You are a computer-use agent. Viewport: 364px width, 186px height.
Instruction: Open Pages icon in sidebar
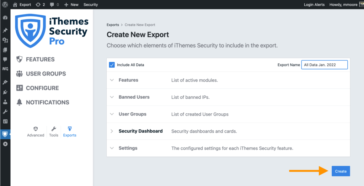click(x=5, y=50)
